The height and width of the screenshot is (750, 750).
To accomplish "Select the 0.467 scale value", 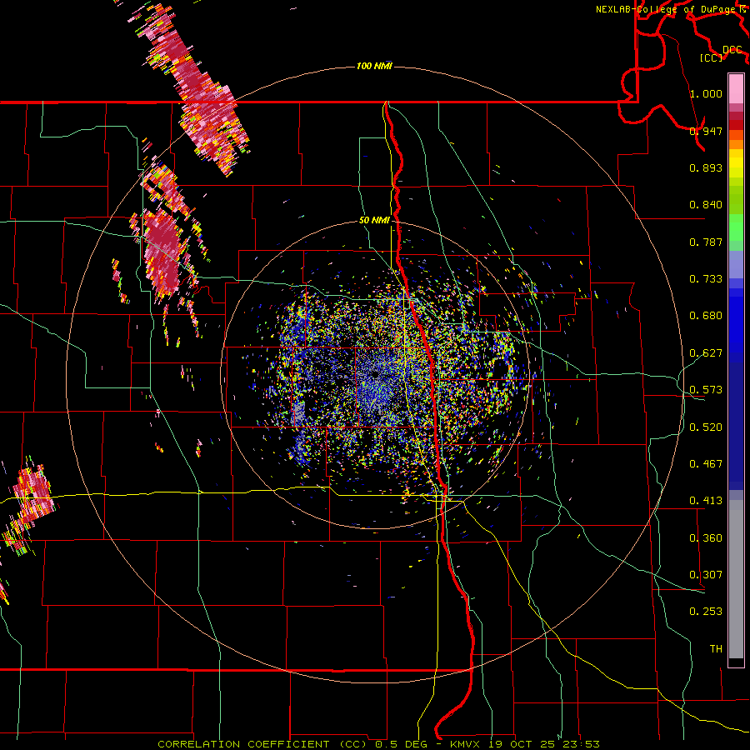I will click(706, 464).
